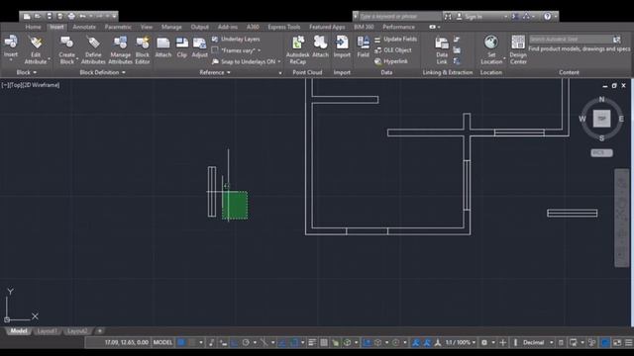634x356 pixels.
Task: Expand the Block Definition panel
Action: point(103,72)
